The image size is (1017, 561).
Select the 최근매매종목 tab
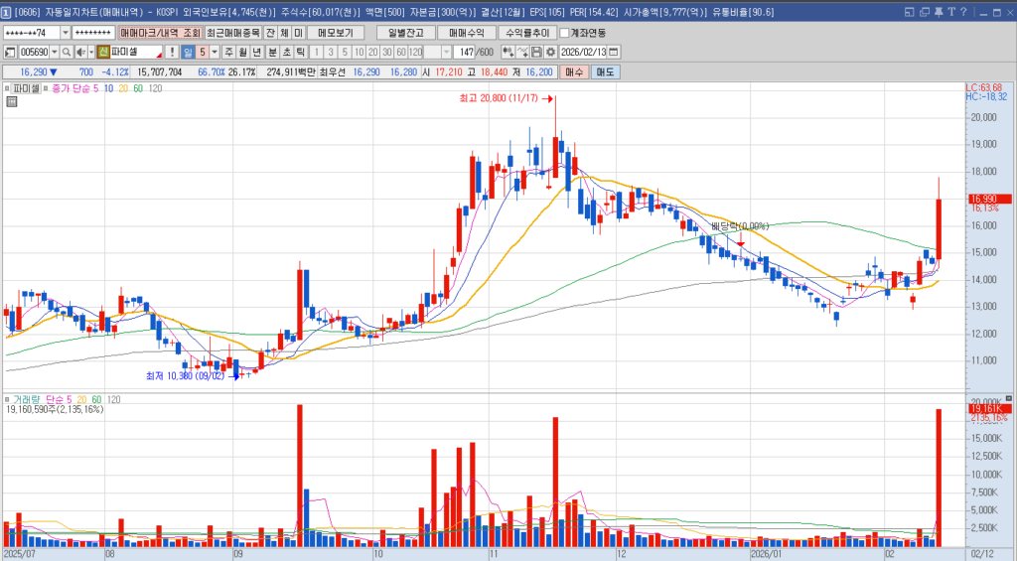(x=233, y=33)
